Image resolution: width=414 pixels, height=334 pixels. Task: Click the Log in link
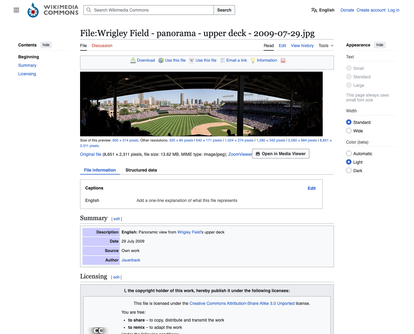(393, 10)
